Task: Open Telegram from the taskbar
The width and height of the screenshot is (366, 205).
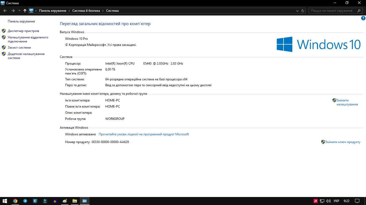Action: [25, 201]
